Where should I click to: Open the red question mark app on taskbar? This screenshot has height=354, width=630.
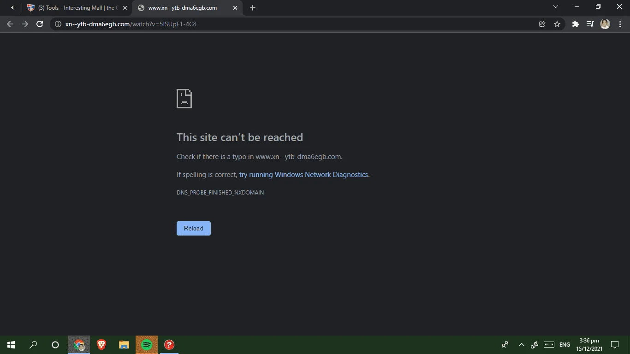click(x=169, y=345)
